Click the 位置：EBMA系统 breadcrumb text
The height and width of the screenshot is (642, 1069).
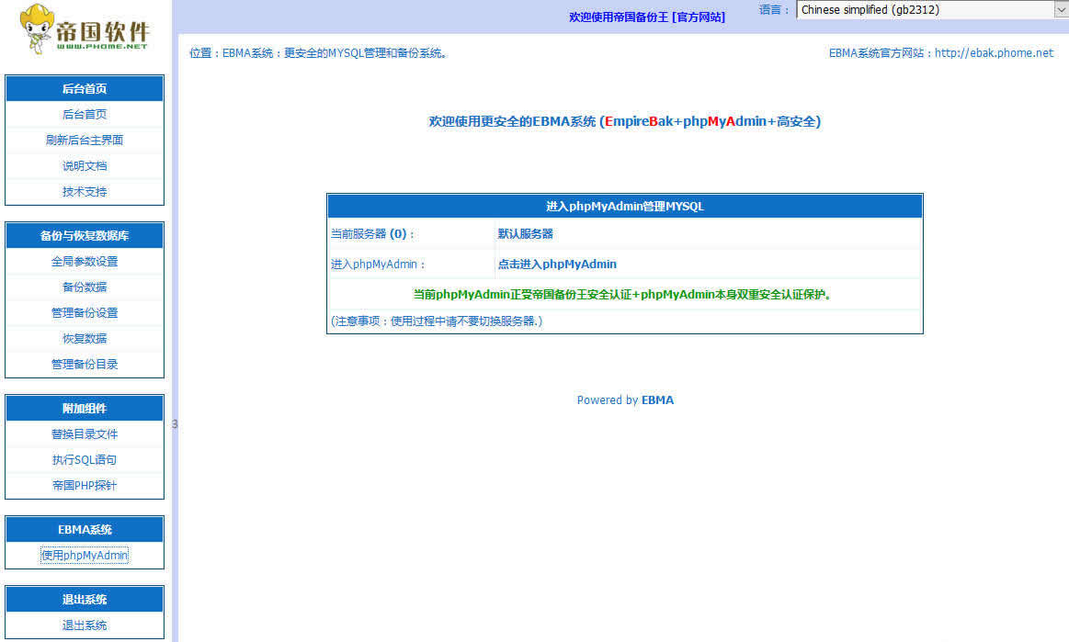[318, 52]
